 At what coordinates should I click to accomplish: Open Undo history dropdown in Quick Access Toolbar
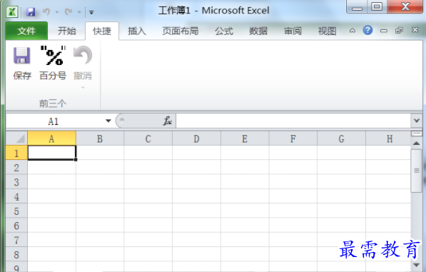tap(57, 12)
